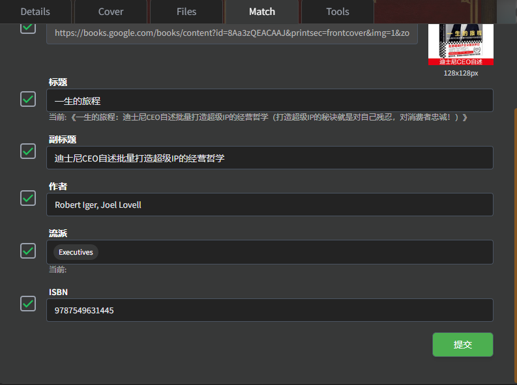Uncheck the ISBN field checkbox
This screenshot has width=517, height=385.
tap(28, 304)
